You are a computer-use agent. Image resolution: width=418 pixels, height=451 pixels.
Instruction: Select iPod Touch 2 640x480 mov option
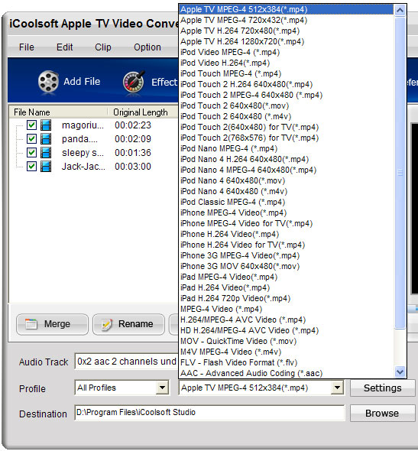coord(286,105)
